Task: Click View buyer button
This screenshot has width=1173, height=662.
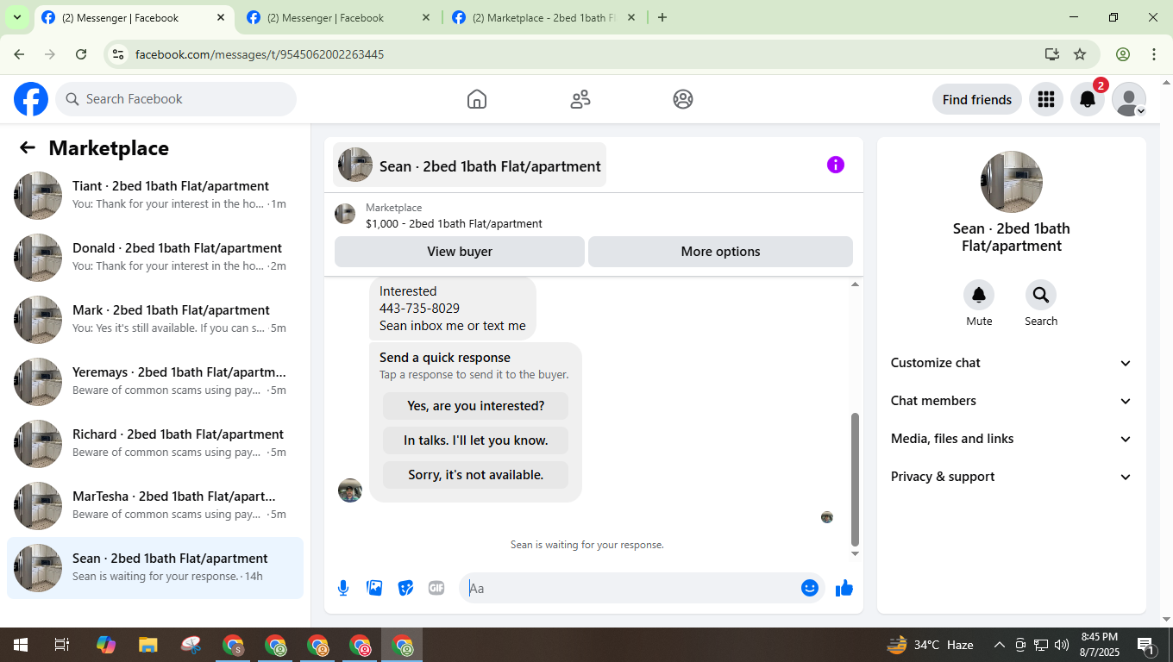Action: click(460, 252)
